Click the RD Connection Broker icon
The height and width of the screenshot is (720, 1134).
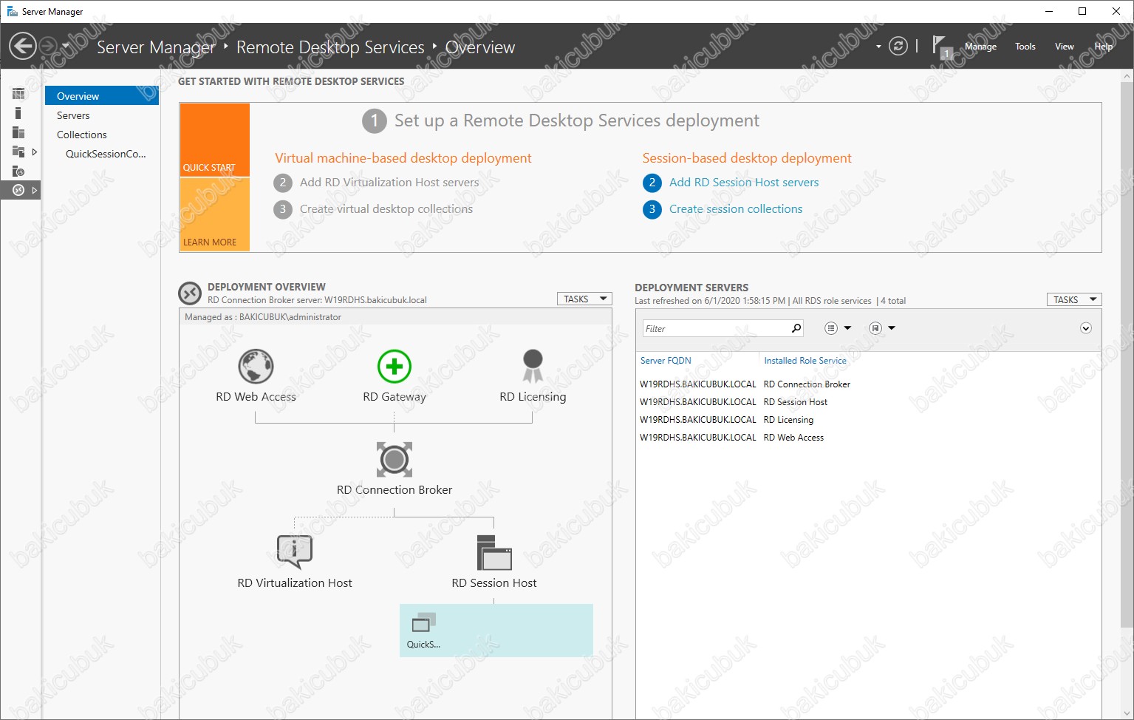pyautogui.click(x=394, y=459)
